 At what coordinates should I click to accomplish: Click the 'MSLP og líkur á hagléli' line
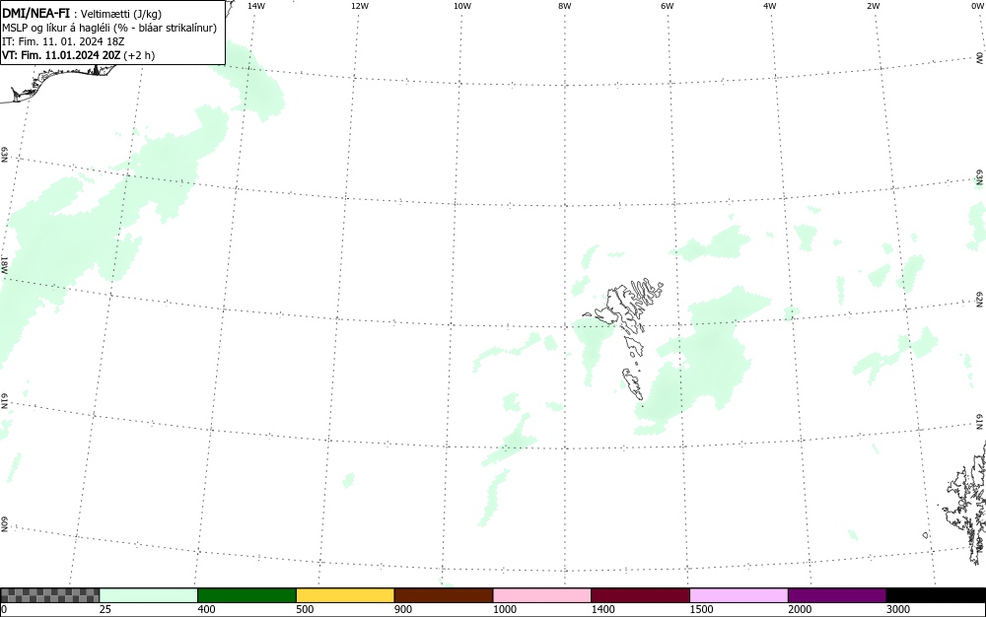(x=109, y=29)
